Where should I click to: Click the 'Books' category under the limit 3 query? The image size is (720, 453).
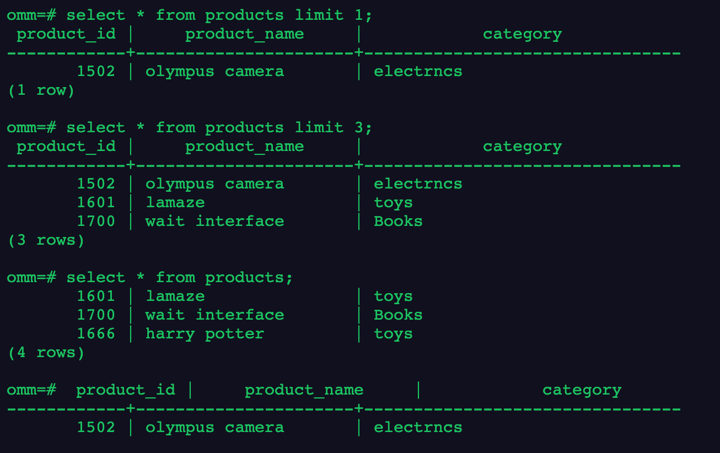point(398,222)
